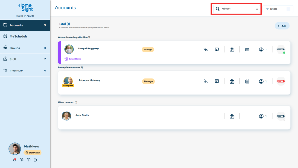This screenshot has width=298, height=168.
Task: Click the Staff Admin badge
Action: point(33,153)
